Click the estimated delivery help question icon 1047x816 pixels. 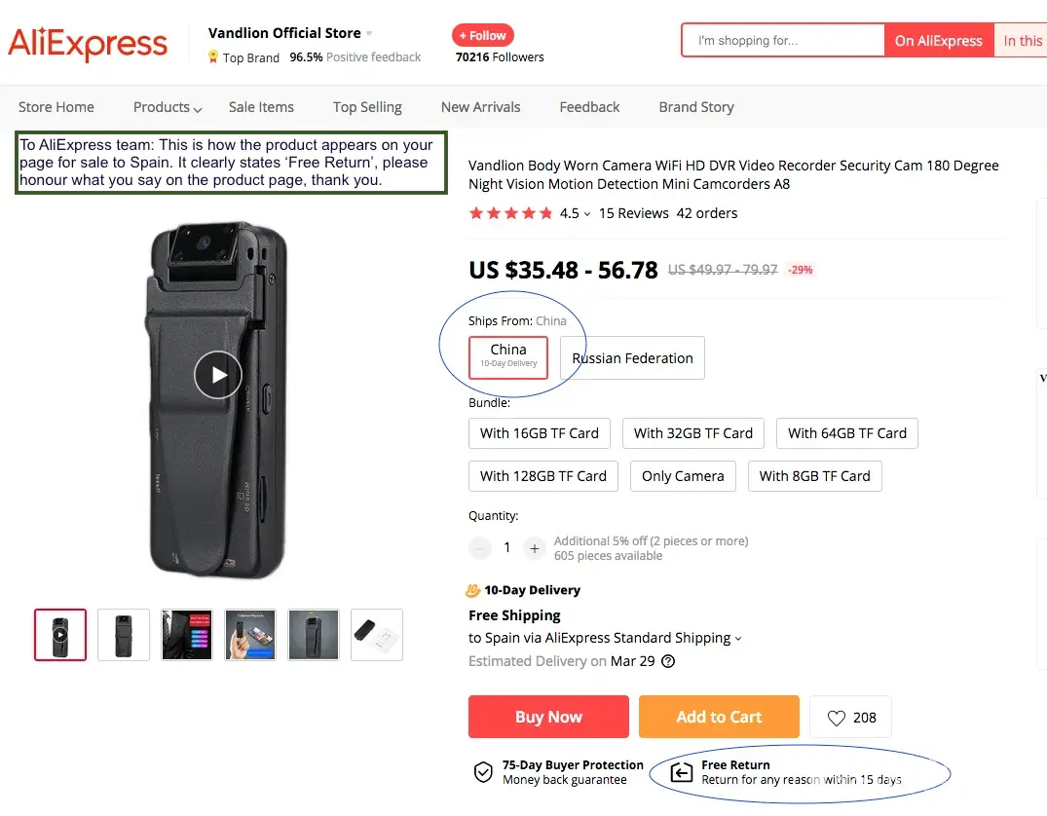[668, 661]
